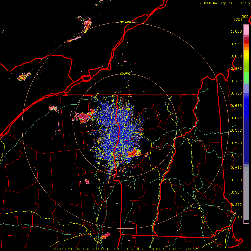251x251 pixels.
Task: Click the DCC legend title
Action: (245, 17)
